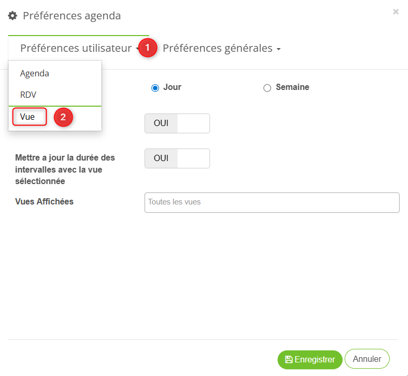408x376 pixels.
Task: Select Vue in the dropdown menu
Action: (x=28, y=117)
